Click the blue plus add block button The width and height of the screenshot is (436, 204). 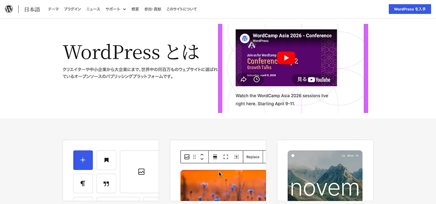point(83,160)
